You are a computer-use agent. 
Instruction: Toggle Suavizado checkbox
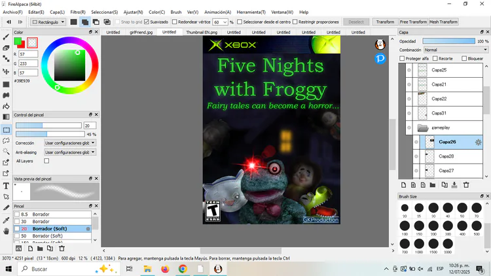click(147, 22)
